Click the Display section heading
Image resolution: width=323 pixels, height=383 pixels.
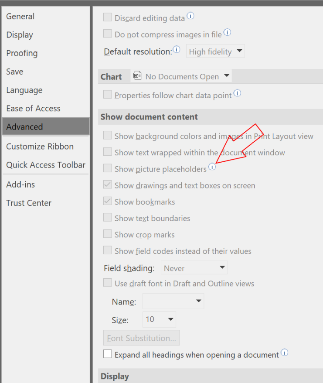click(x=115, y=376)
